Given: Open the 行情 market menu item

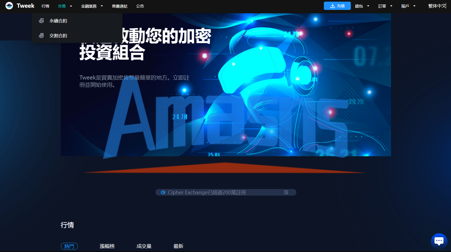Looking at the screenshot, I should (45, 6).
